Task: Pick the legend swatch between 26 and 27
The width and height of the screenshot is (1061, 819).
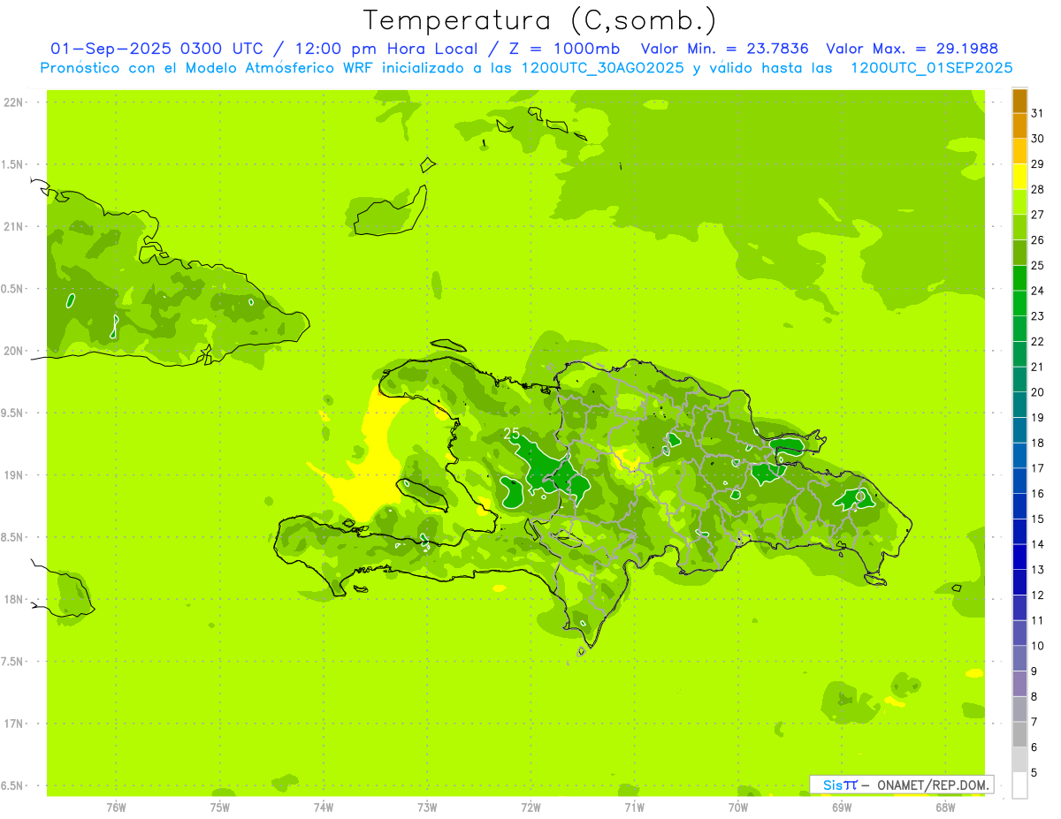Action: pyautogui.click(x=1019, y=227)
